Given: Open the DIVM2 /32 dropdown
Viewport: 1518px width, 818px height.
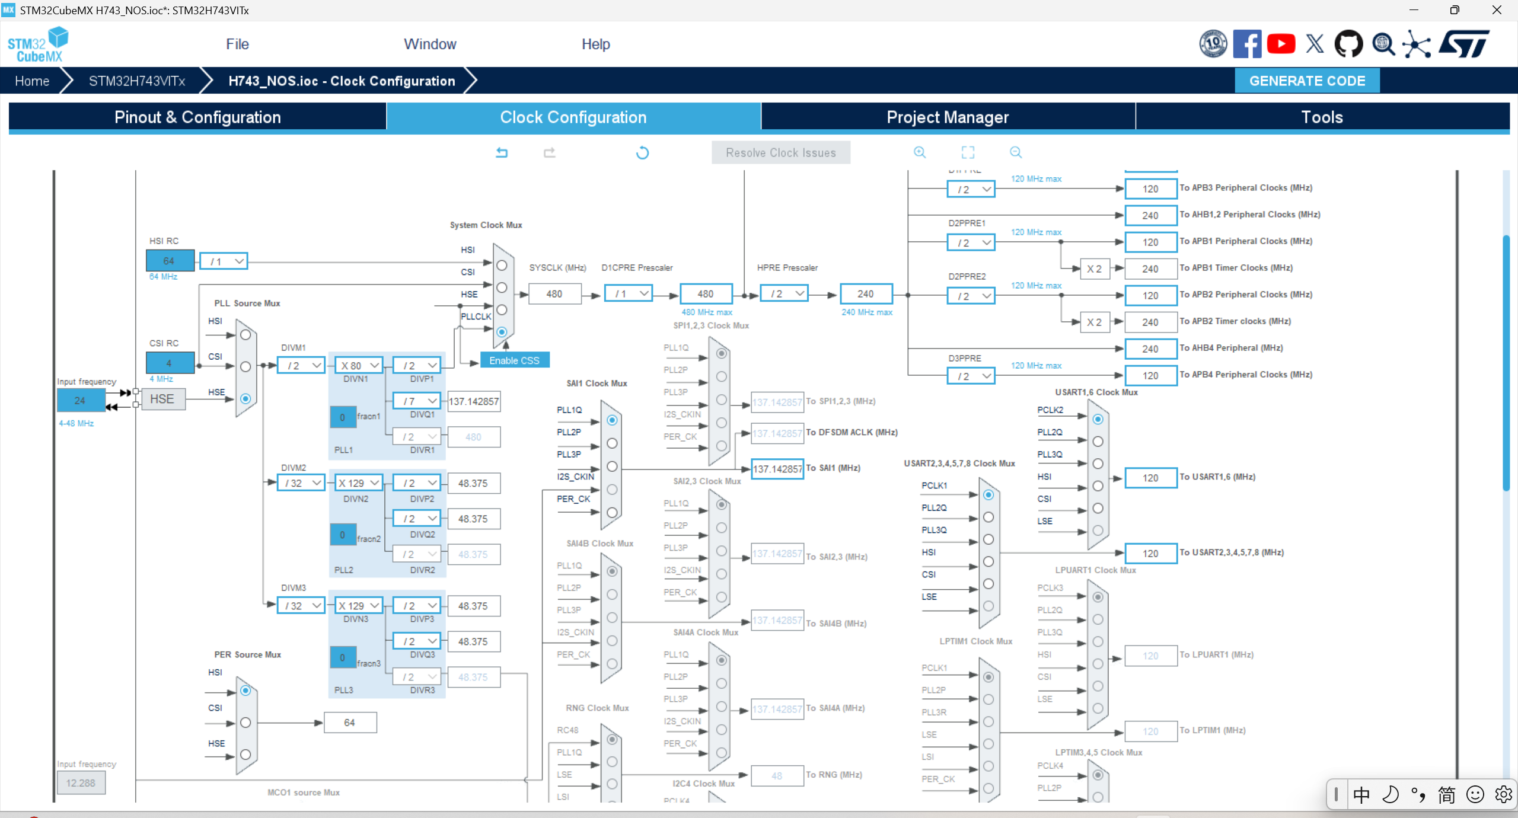Looking at the screenshot, I should (x=301, y=483).
